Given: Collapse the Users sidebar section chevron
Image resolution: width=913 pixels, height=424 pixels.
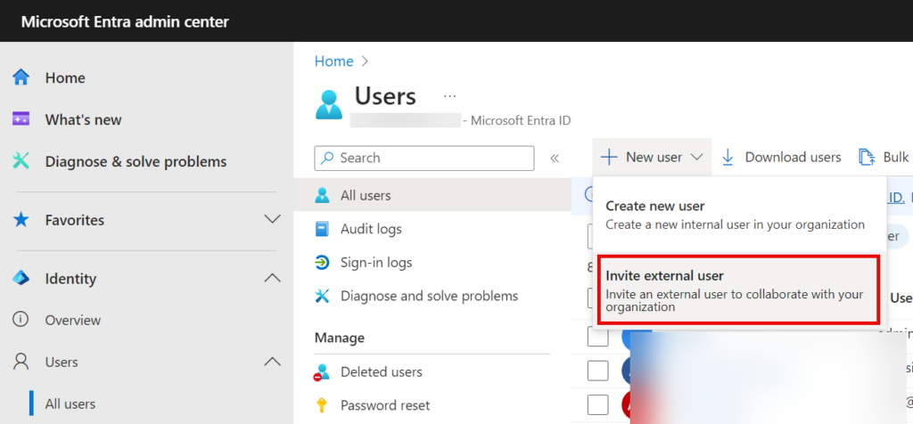Looking at the screenshot, I should [x=272, y=362].
